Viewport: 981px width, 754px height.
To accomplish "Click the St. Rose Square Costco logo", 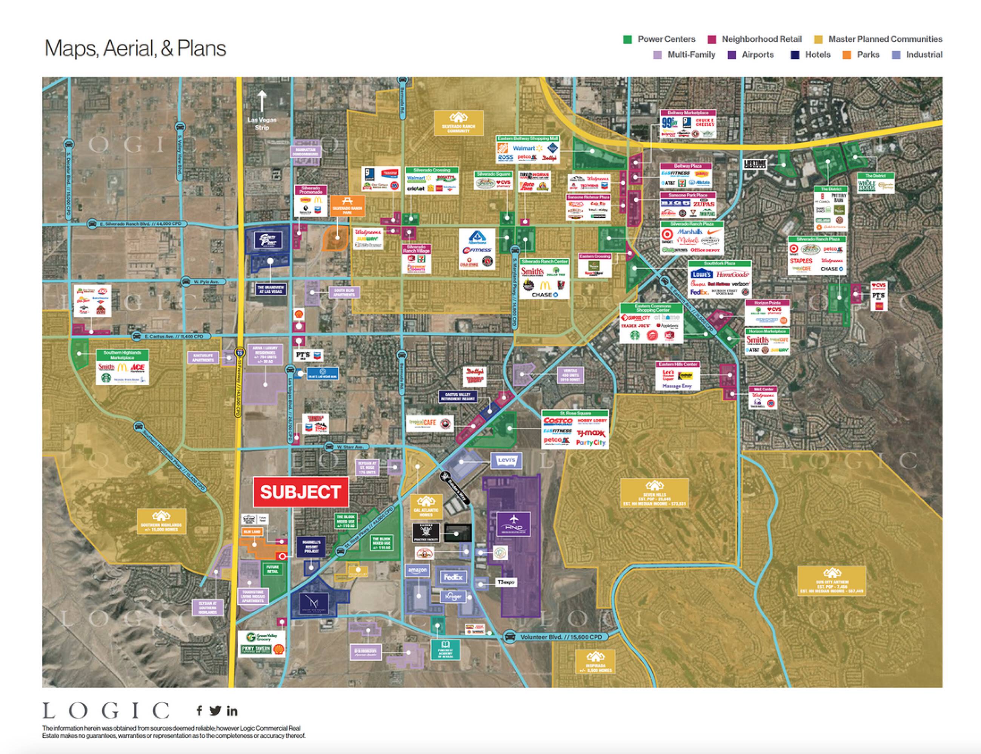I will [x=558, y=421].
